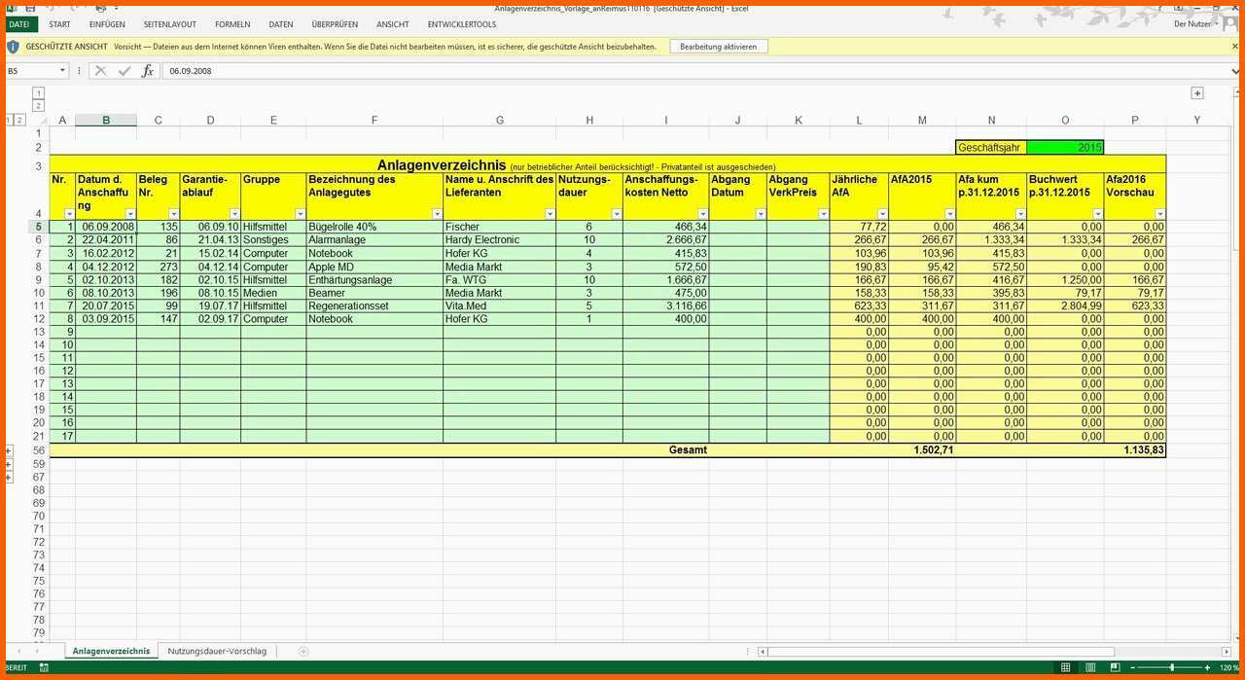Click the Bearbeitung aktivieren button
This screenshot has height=680, width=1245.
point(718,47)
